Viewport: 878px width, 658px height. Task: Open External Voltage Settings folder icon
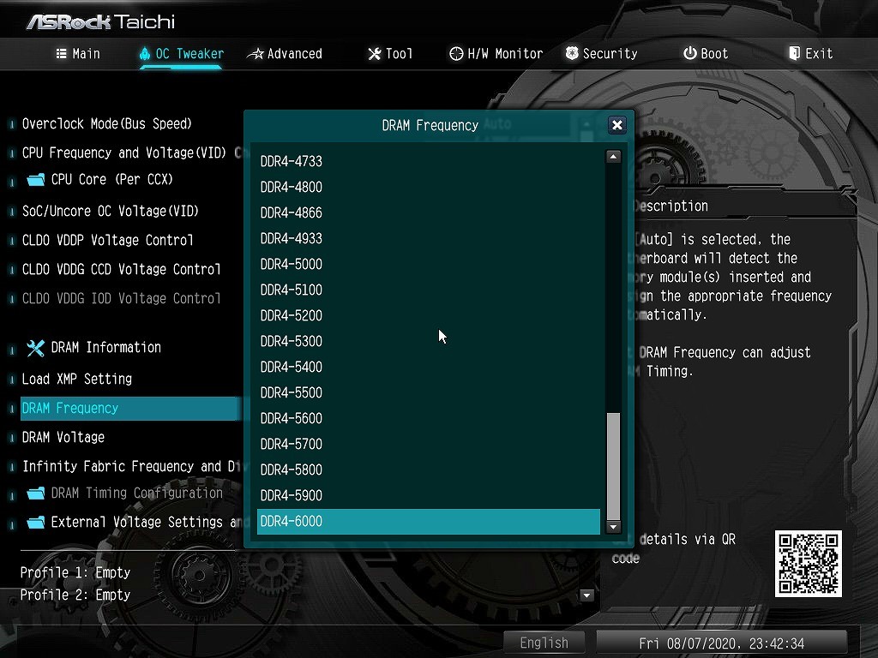[x=36, y=522]
